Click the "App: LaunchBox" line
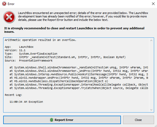 click(x=19, y=47)
